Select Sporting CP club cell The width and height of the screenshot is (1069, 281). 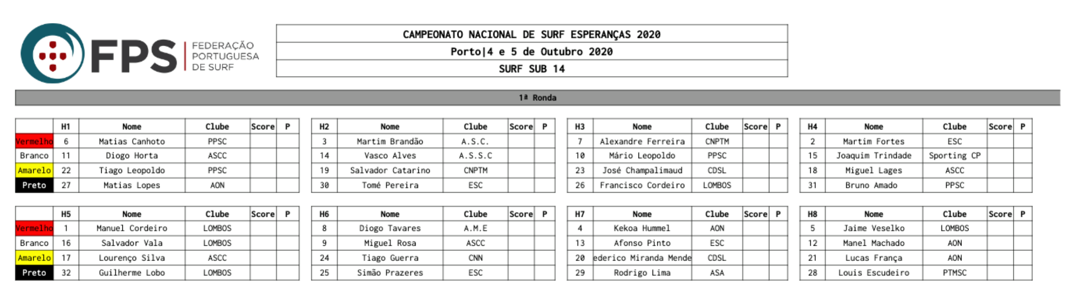(x=955, y=155)
